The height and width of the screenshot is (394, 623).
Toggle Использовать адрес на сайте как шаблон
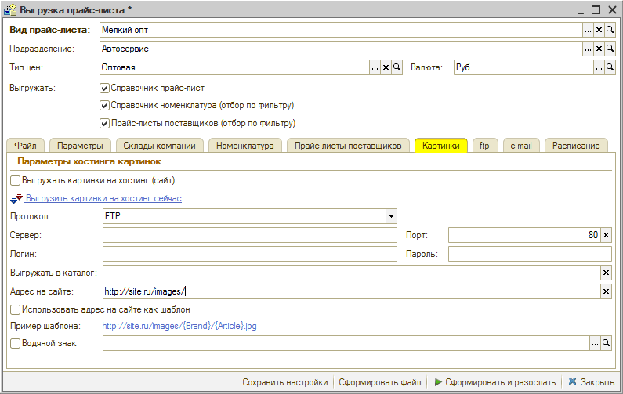[x=16, y=309]
